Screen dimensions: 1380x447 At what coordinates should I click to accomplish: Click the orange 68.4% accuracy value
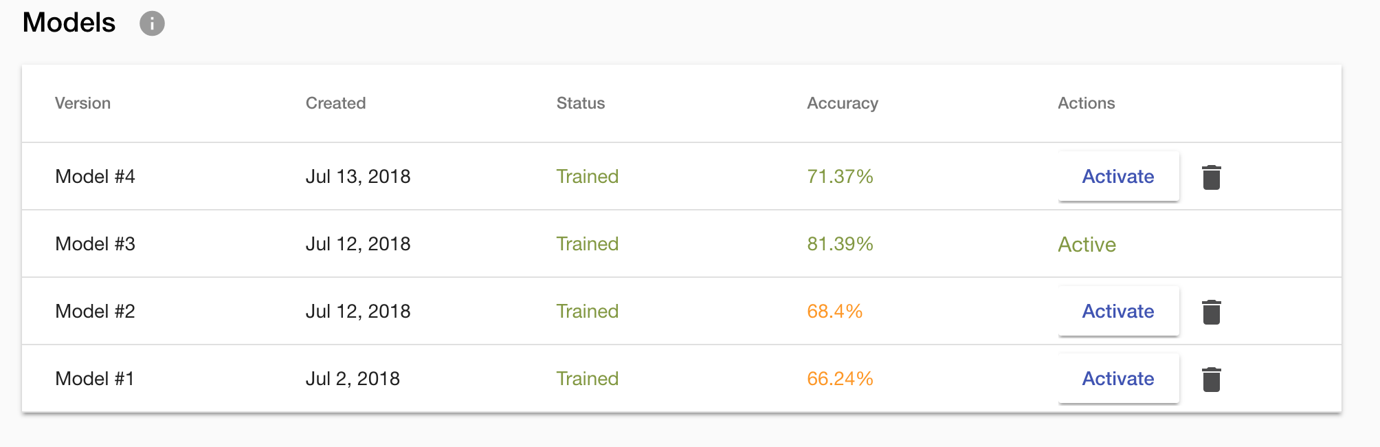(x=834, y=312)
